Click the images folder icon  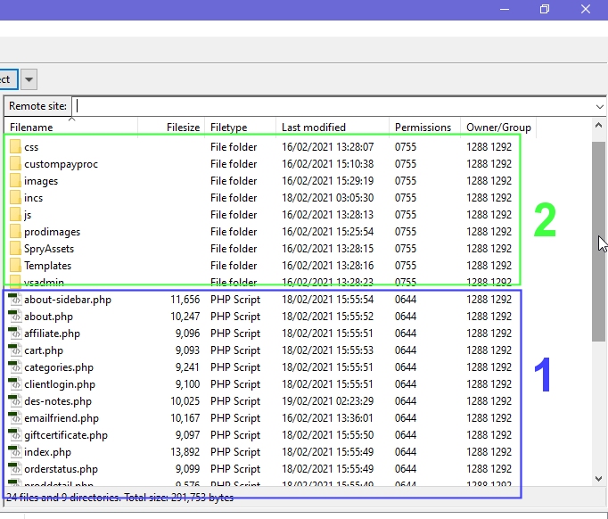coord(15,181)
